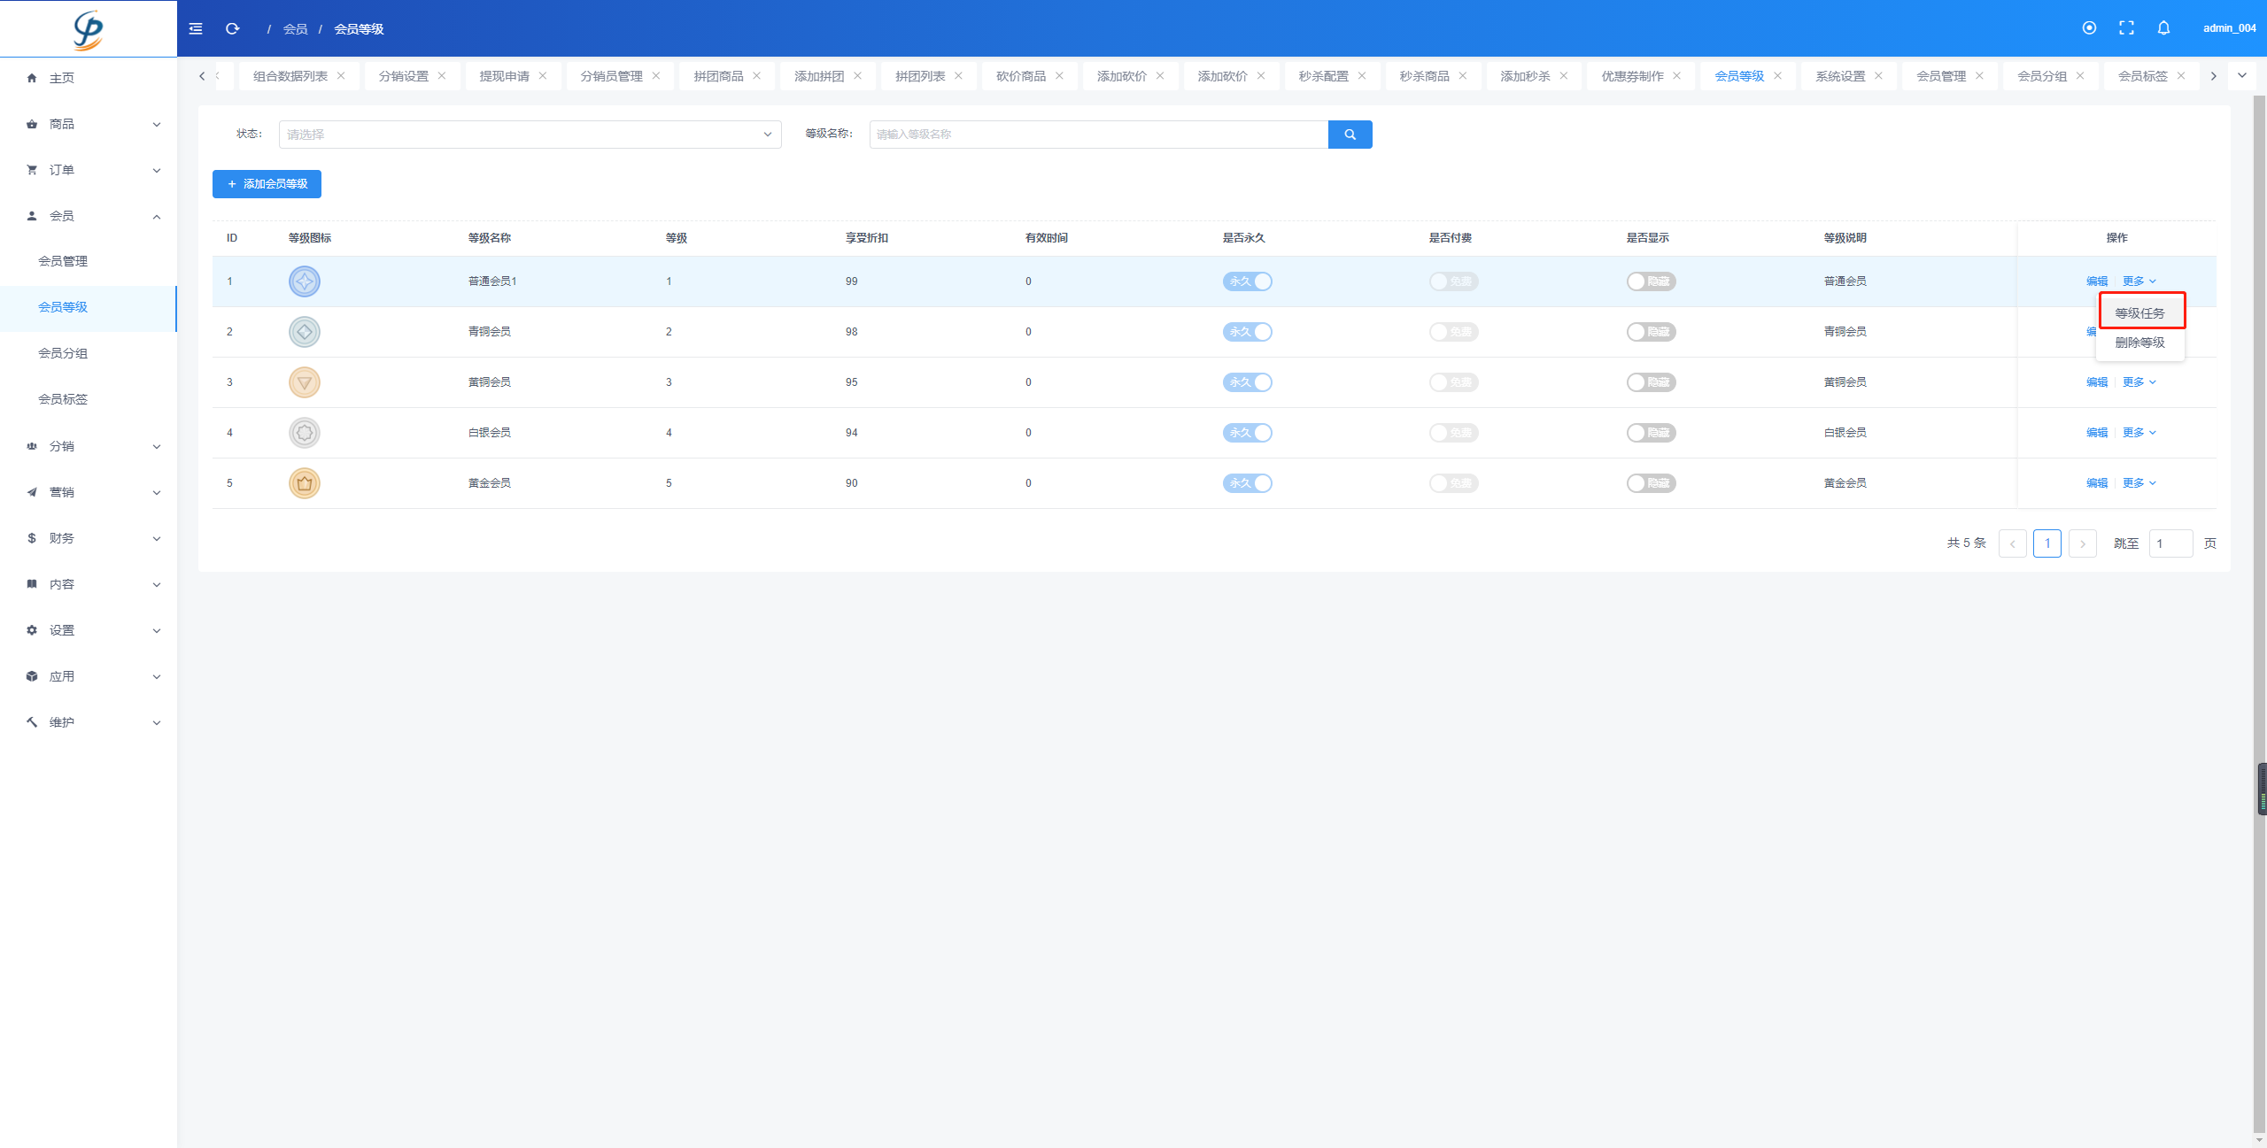
Task: Close the 提现申请 tab
Action: pos(543,76)
